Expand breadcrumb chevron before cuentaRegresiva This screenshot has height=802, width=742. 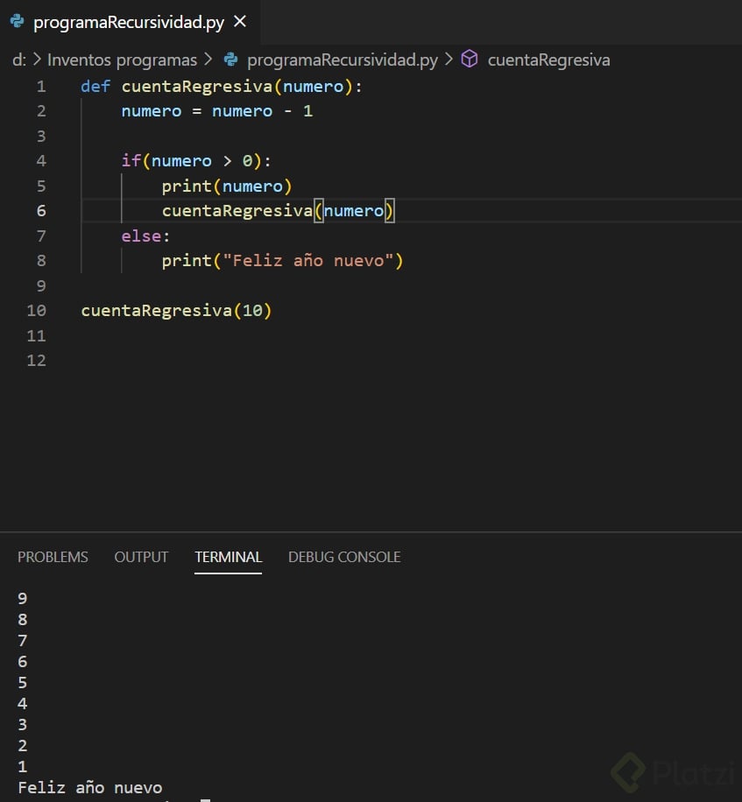pos(449,60)
